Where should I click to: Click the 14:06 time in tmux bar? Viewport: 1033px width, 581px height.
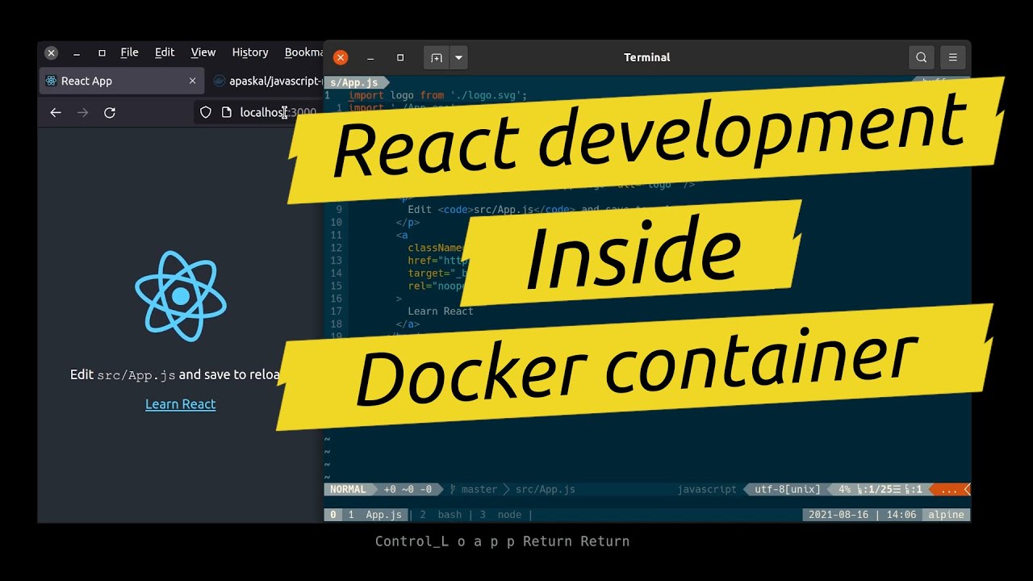coord(901,515)
